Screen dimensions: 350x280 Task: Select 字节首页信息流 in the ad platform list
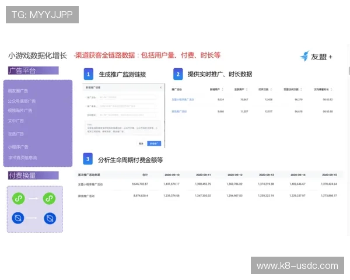point(23,157)
